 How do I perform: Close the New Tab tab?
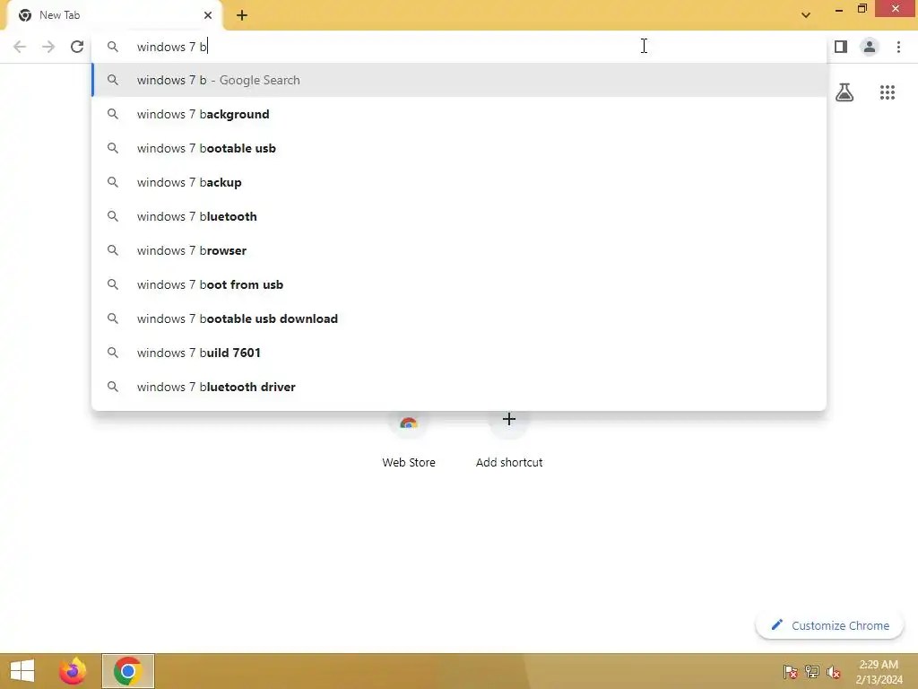(x=208, y=15)
